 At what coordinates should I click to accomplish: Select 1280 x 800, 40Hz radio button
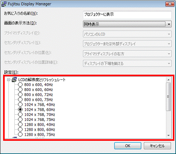pos(20,124)
